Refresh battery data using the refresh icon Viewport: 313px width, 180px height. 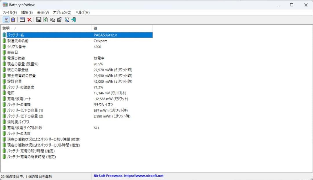coord(46,19)
